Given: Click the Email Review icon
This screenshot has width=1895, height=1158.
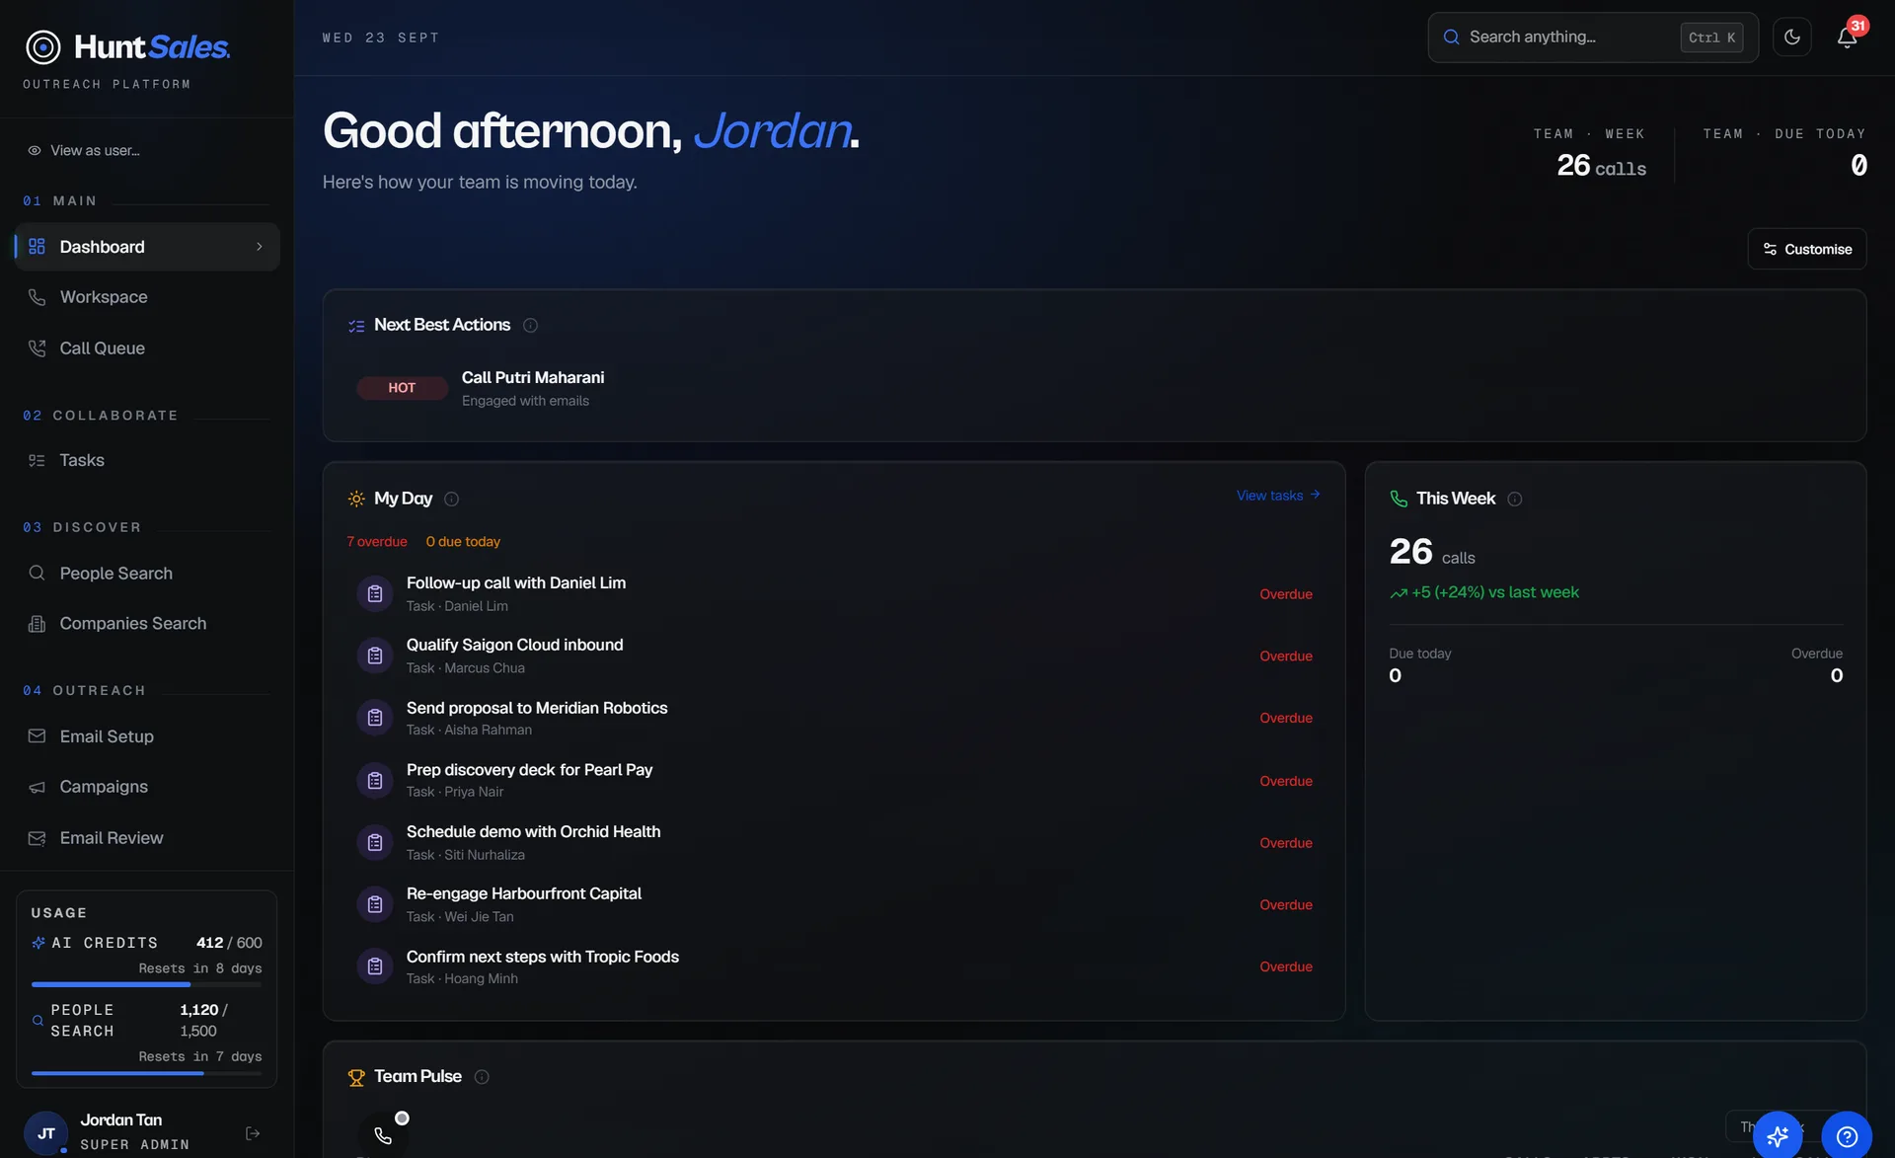Looking at the screenshot, I should 37,838.
